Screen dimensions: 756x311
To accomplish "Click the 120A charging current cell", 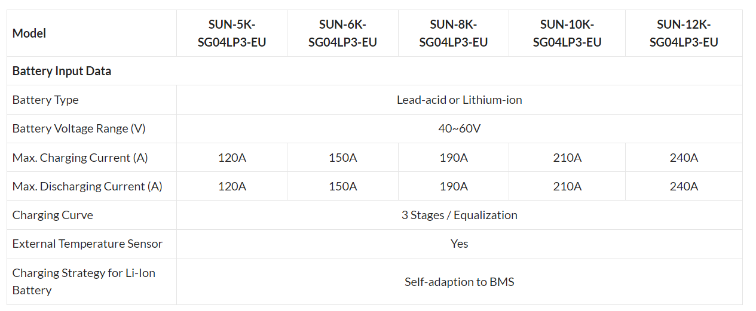I will 232,158.
